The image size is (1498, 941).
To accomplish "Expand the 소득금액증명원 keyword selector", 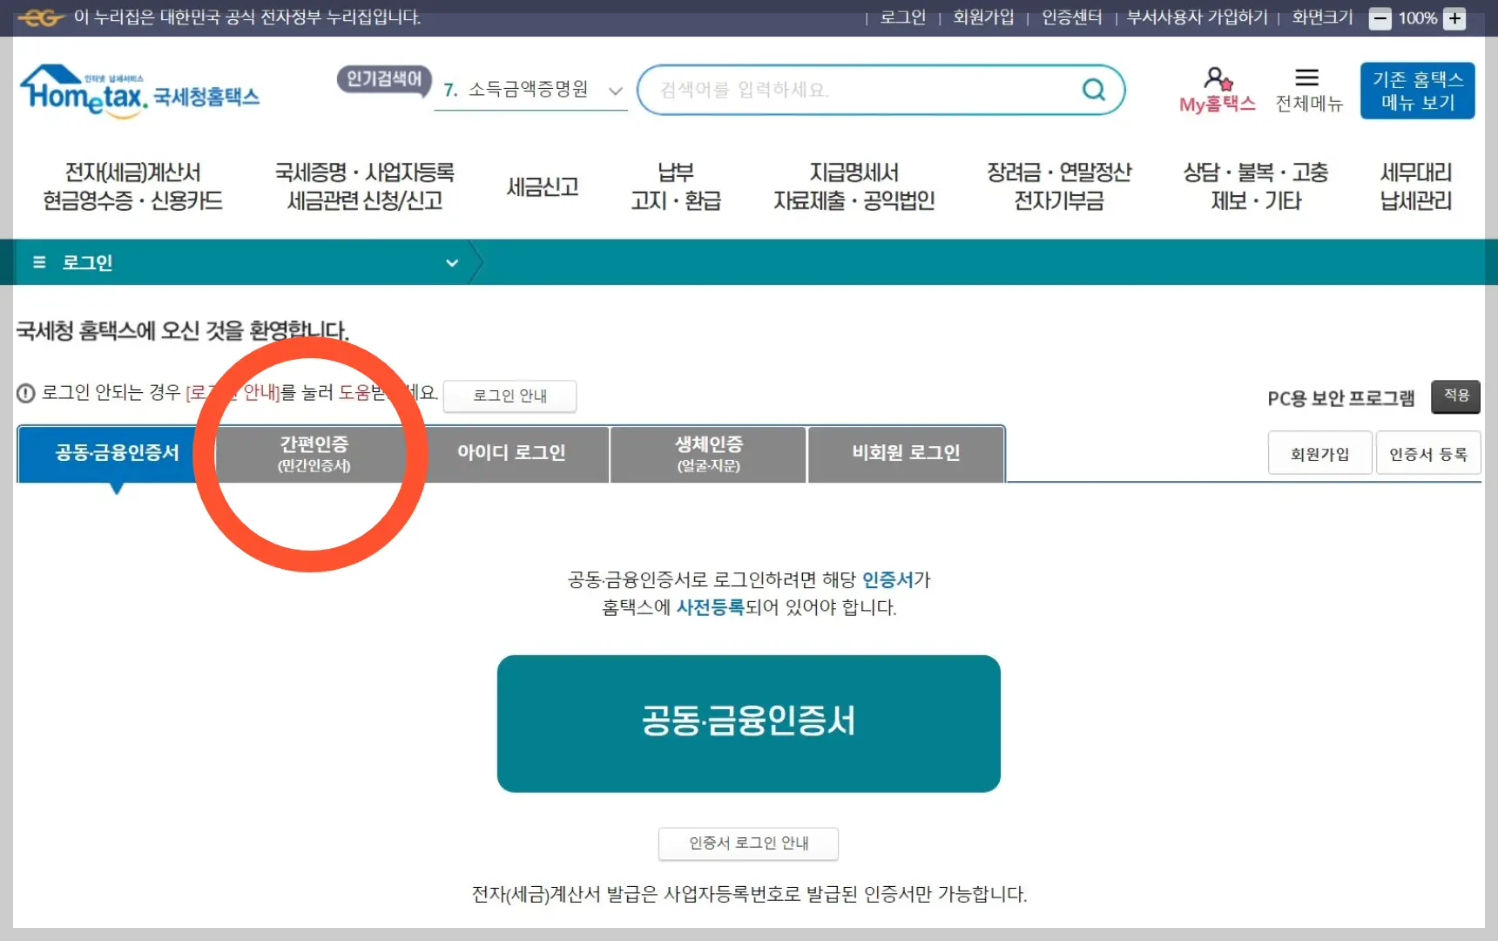I will pos(616,90).
